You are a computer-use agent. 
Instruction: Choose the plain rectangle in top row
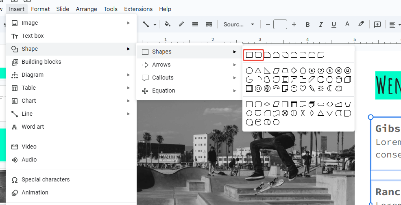coord(249,55)
